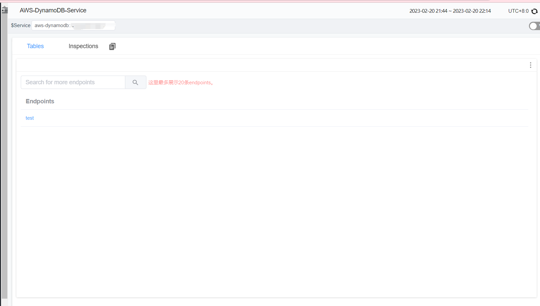This screenshot has width=540, height=306.
Task: Click the Endpoints column header
Action: tap(40, 101)
